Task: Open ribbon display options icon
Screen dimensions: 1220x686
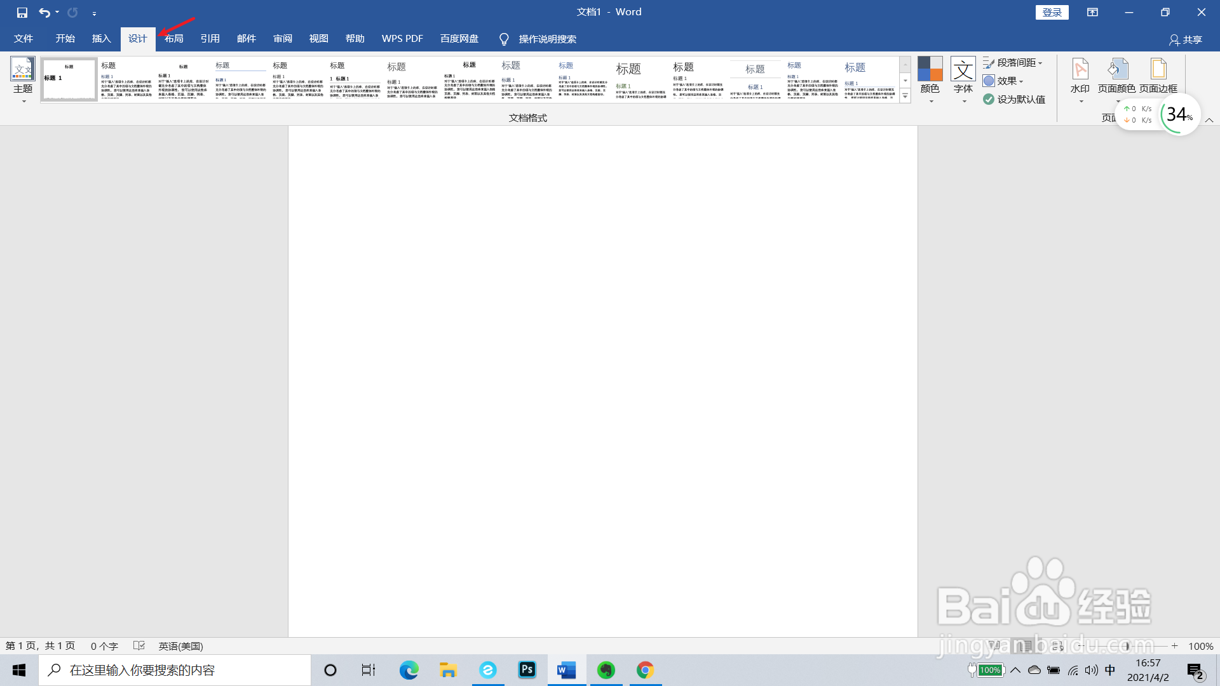Action: (1092, 12)
